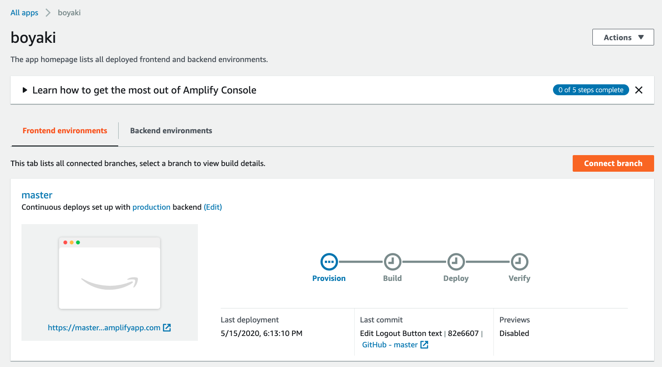
Task: Open GitHub - master commit link
Action: tap(390, 345)
